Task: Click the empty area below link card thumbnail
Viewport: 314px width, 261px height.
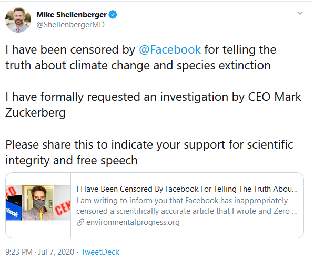Action: tap(38, 229)
